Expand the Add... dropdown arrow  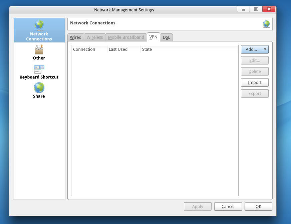[x=265, y=49]
